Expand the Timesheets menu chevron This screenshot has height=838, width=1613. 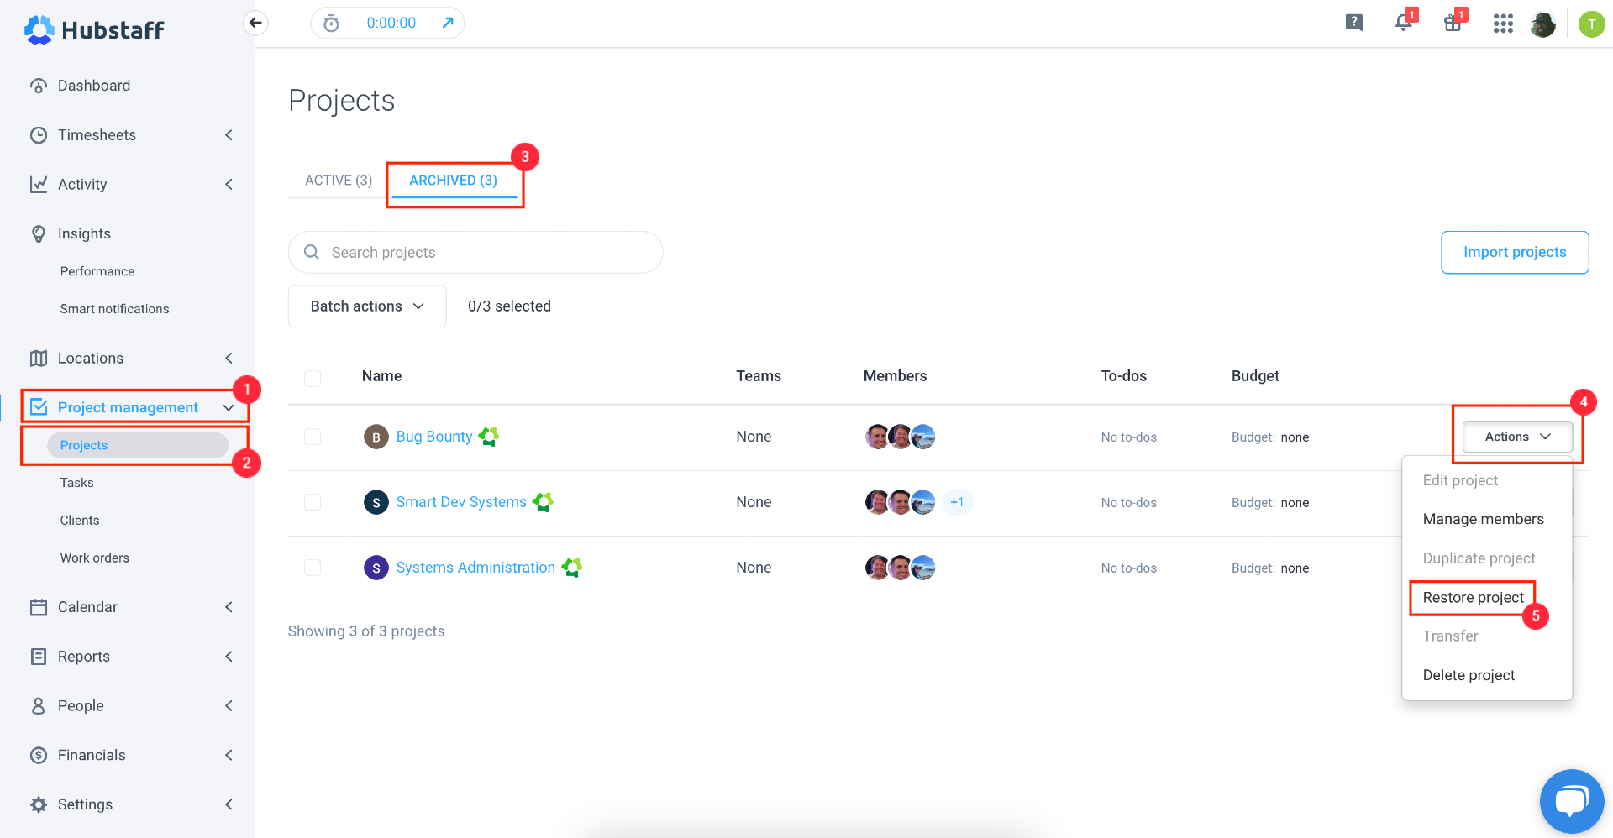(229, 135)
